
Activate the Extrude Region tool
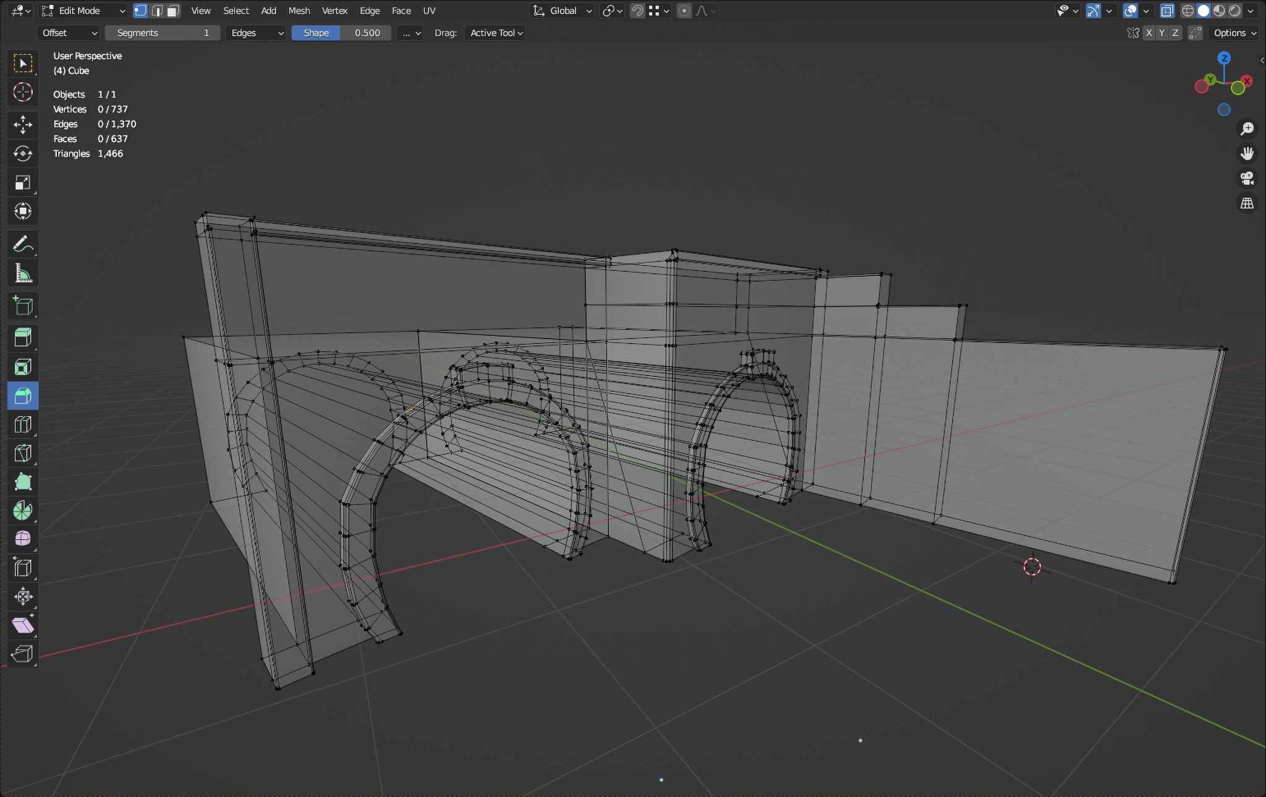[x=23, y=338]
